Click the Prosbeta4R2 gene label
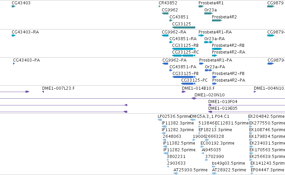 [x=224, y=17]
